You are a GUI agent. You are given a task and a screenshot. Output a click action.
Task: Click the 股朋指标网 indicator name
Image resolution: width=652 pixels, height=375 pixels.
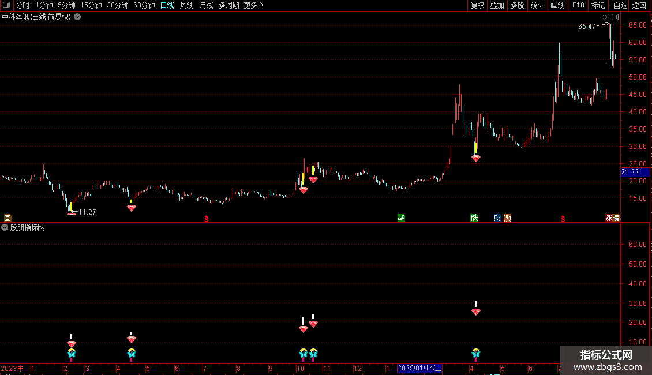pos(28,227)
